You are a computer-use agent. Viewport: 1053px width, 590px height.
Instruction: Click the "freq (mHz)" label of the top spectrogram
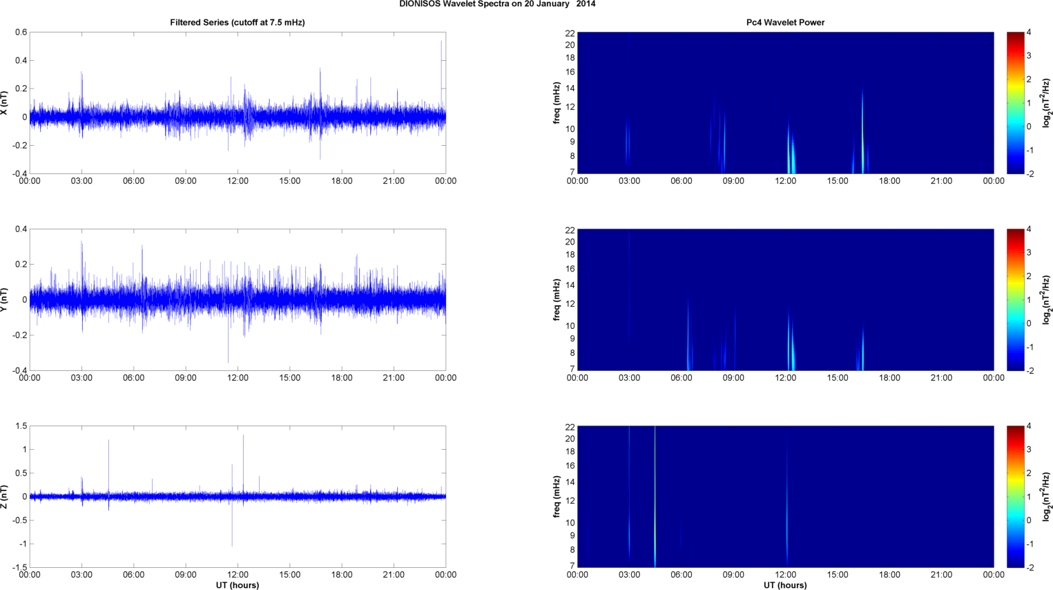pos(557,103)
